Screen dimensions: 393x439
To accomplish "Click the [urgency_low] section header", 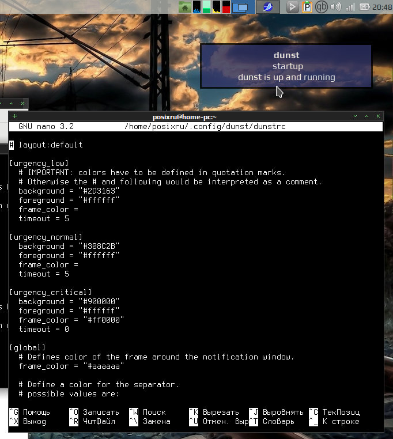I will click(x=39, y=163).
